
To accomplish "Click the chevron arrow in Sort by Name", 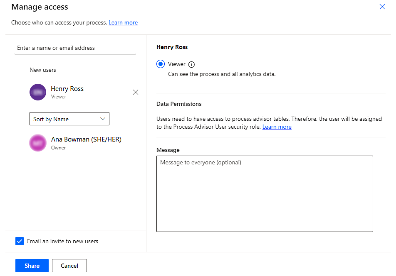I will tap(103, 119).
